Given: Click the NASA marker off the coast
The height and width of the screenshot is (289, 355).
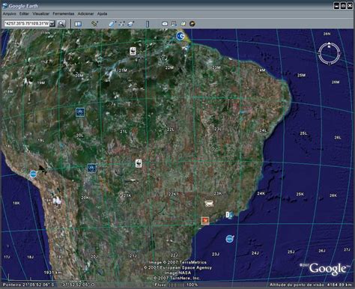Looking at the screenshot, I should (230, 239).
